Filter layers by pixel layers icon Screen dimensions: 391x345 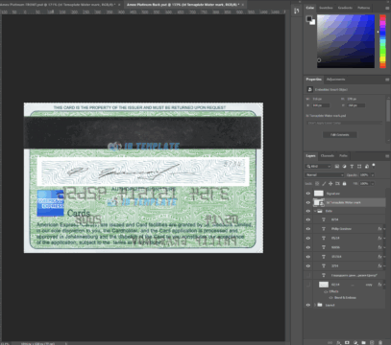(x=337, y=167)
